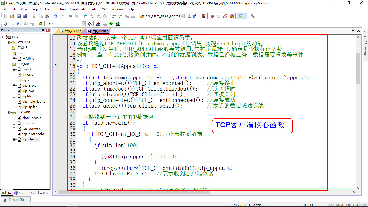Select uip_arp.c in the project tree
Image resolution: width=368 pixels, height=207 pixels.
coord(29,85)
